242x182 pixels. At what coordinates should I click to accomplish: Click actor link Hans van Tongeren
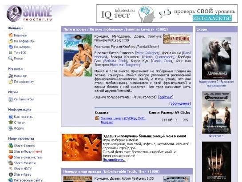pyautogui.click(x=125, y=65)
